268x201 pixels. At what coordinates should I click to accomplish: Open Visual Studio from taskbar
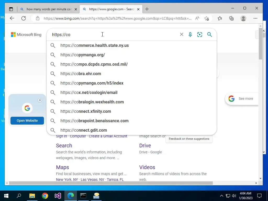click(58, 196)
